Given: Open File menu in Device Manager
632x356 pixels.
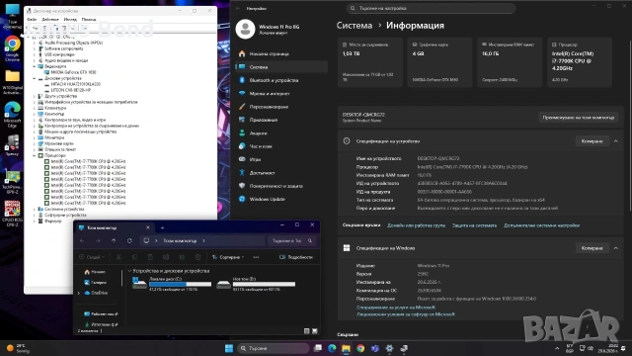Looking at the screenshot, I should click(x=32, y=19).
